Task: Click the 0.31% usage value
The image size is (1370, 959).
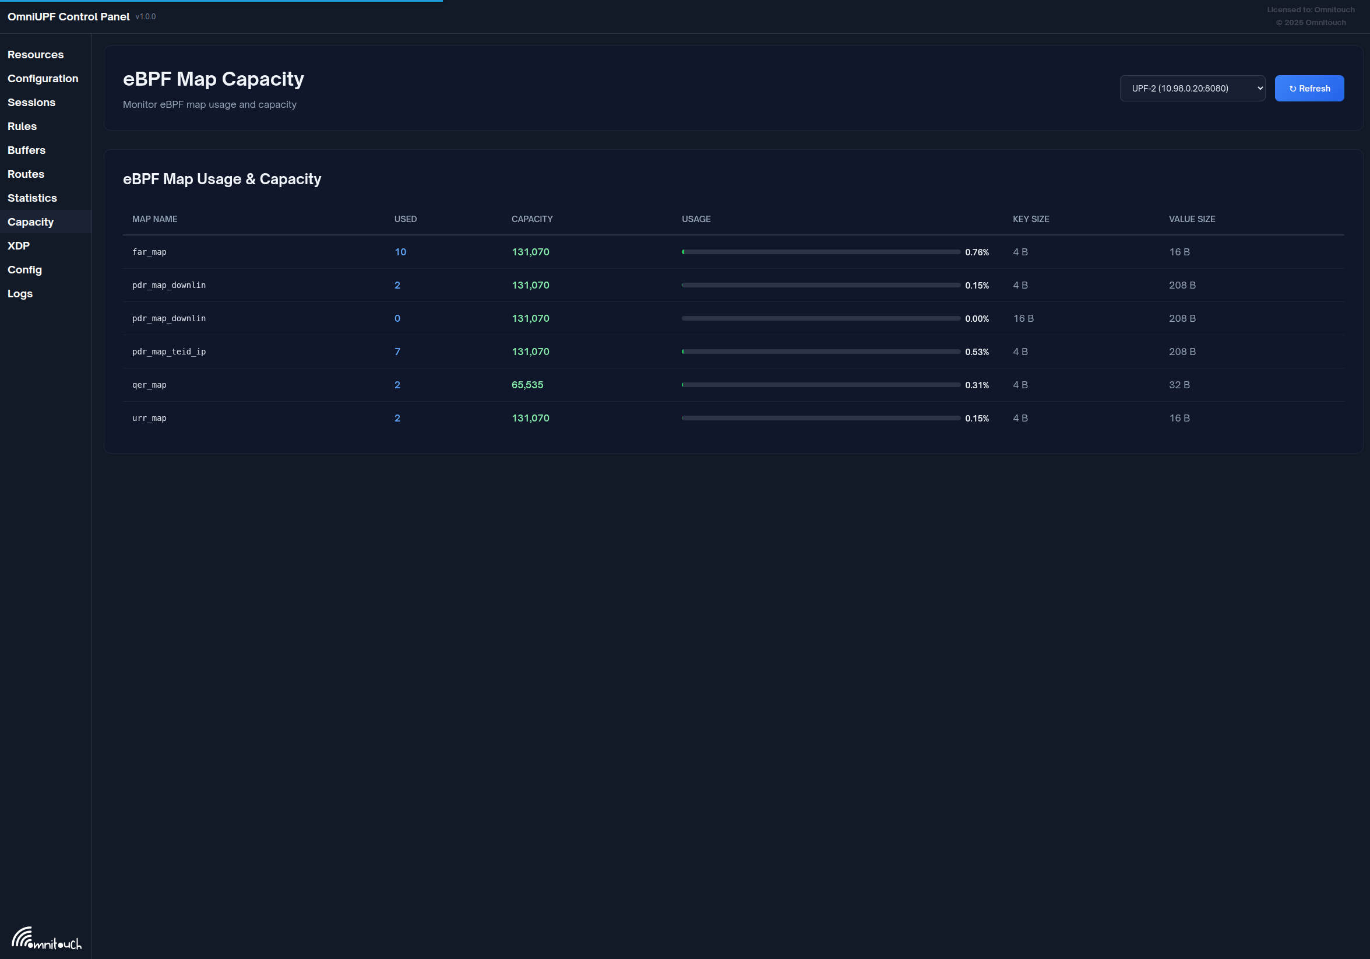Action: (x=977, y=385)
